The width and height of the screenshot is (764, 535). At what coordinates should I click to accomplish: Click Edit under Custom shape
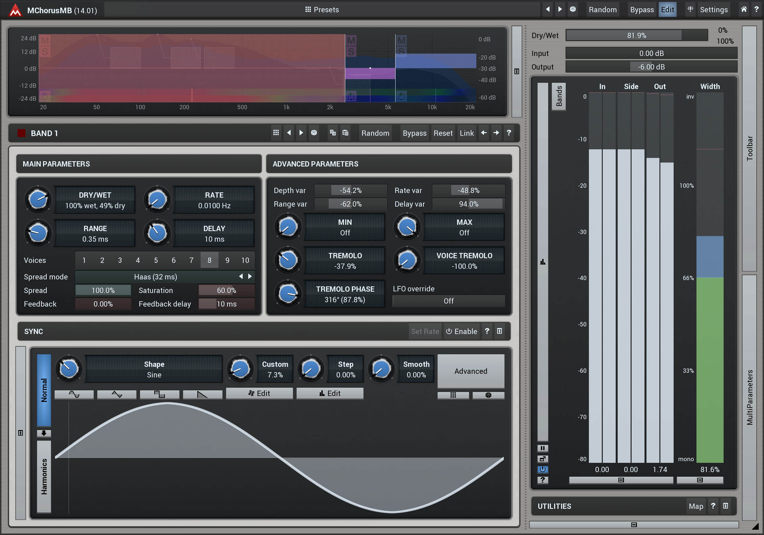click(259, 393)
